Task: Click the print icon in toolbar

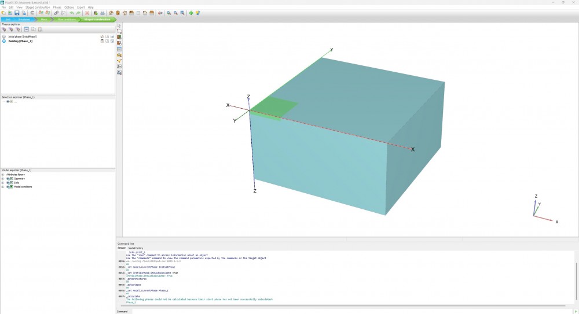Action: tap(102, 13)
